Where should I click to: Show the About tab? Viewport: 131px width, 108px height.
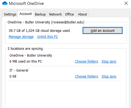[82, 14]
